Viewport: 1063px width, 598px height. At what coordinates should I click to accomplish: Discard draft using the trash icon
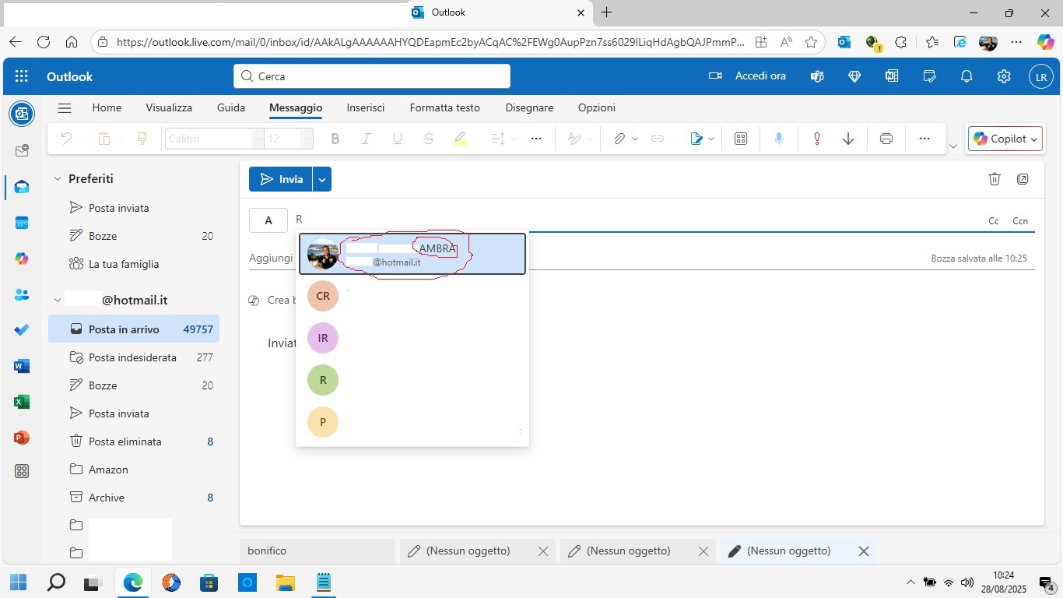pyautogui.click(x=994, y=179)
